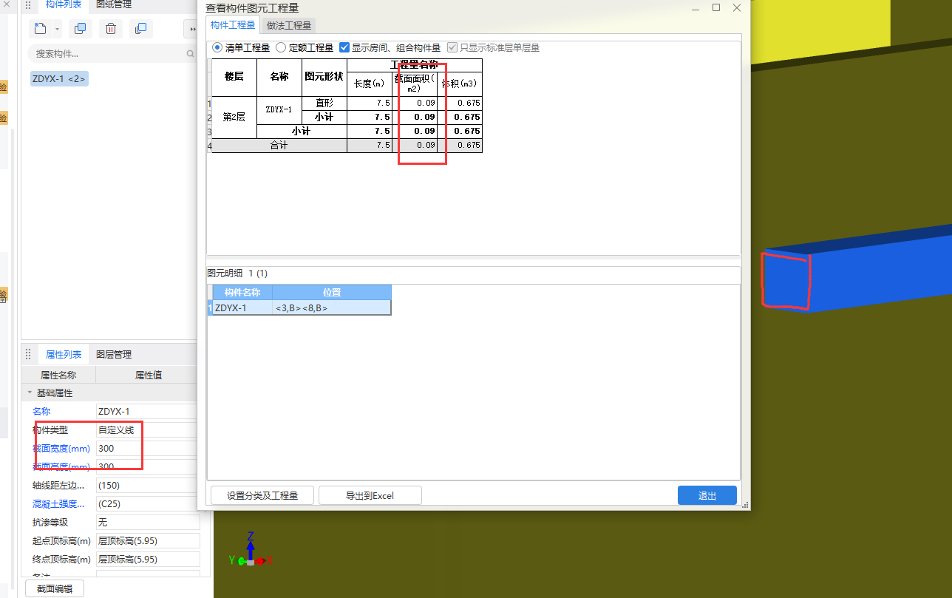Switch to the 构件列表 tab
The height and width of the screenshot is (598, 952).
click(x=64, y=4)
